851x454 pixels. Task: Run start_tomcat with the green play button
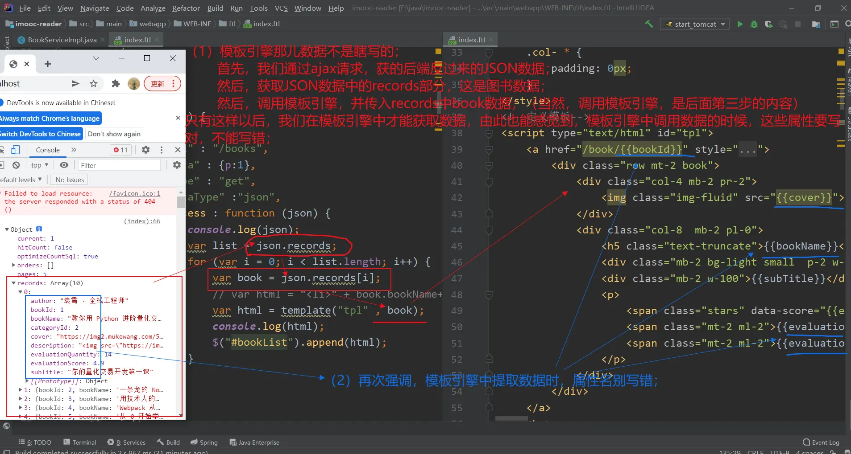click(x=740, y=24)
